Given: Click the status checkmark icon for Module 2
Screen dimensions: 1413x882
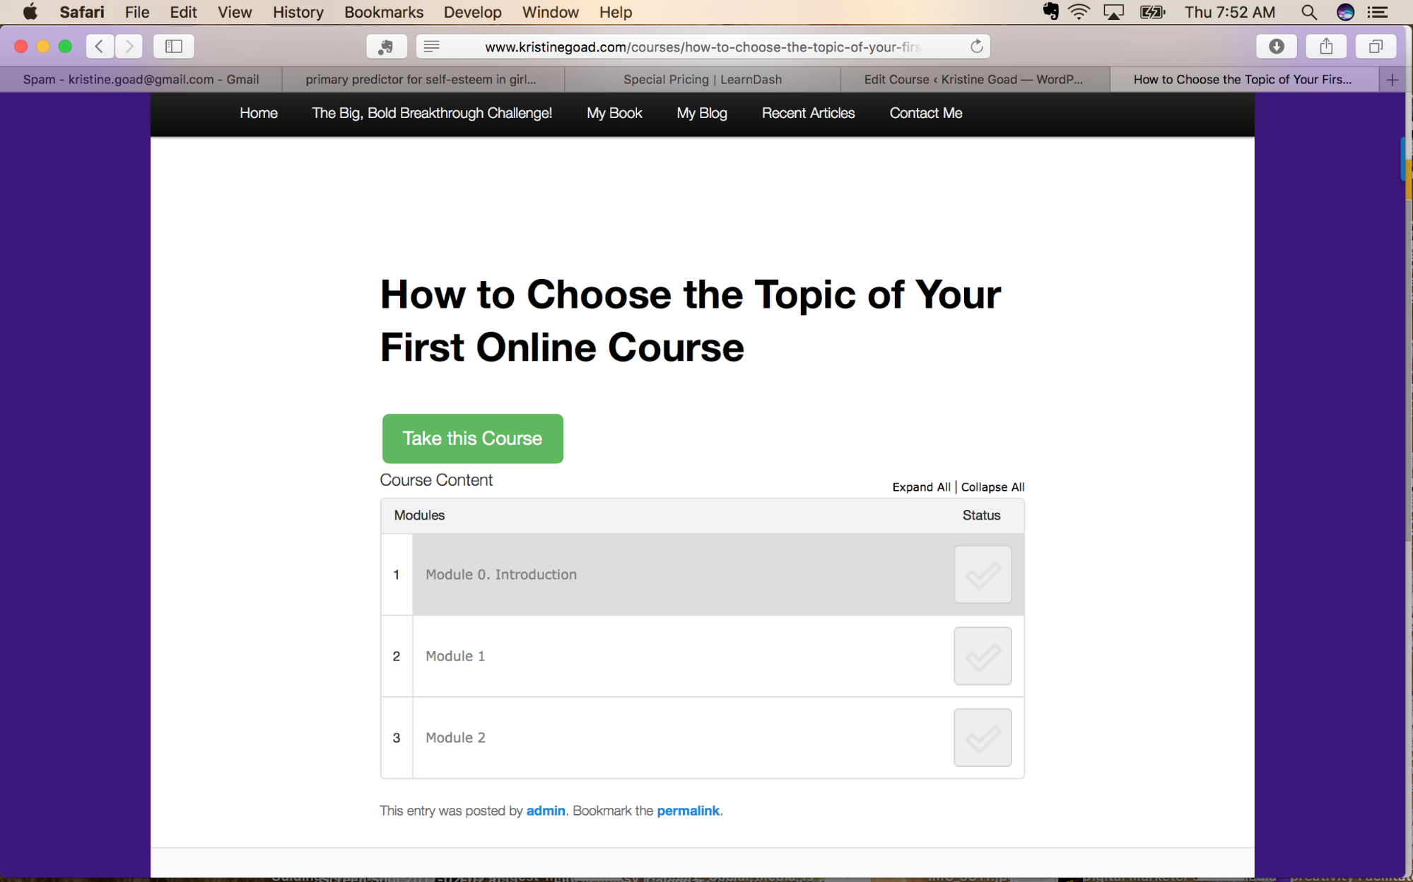Looking at the screenshot, I should pos(981,737).
